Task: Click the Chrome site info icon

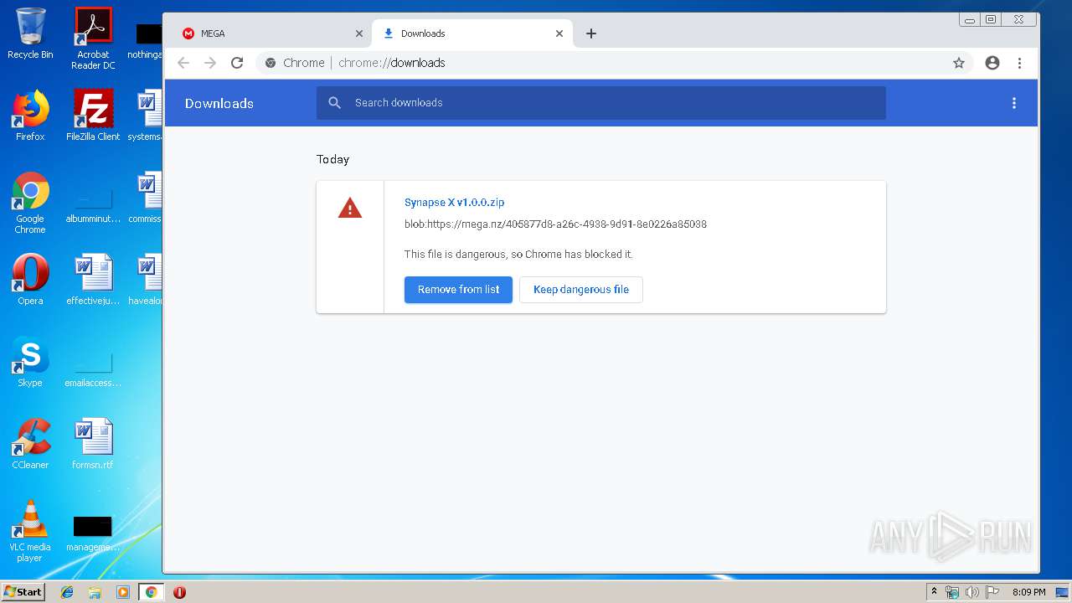Action: click(x=271, y=63)
